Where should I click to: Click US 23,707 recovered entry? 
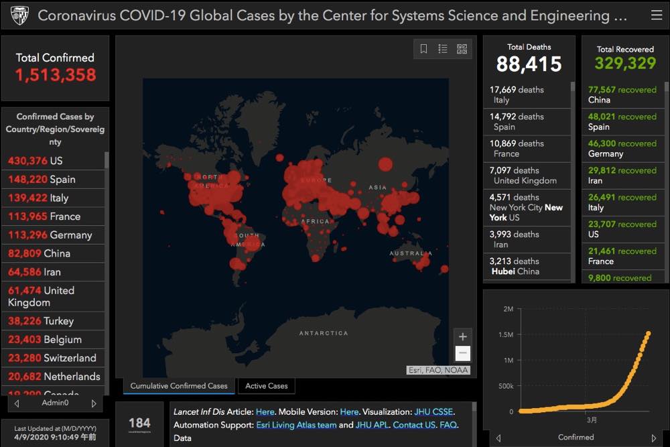623,229
